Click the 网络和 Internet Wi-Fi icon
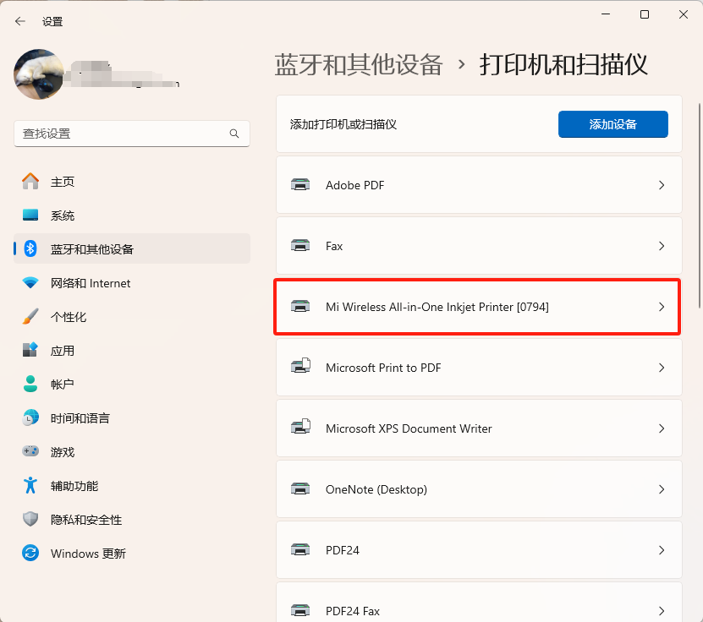 [30, 282]
